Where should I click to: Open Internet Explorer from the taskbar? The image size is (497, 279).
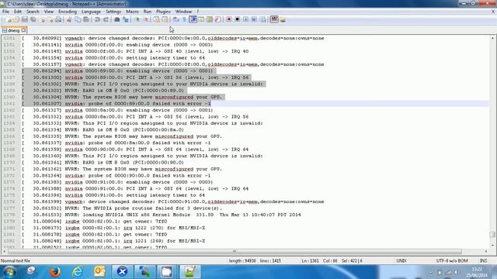click(78, 272)
